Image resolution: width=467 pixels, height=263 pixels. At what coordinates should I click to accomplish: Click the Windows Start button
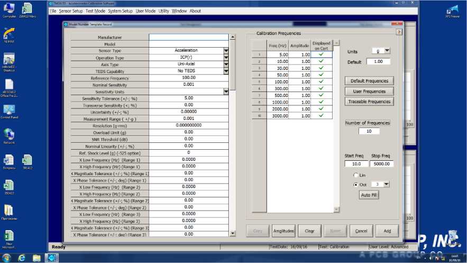(x=7, y=258)
